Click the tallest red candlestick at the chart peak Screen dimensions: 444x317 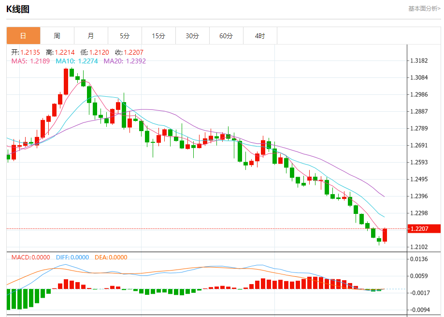click(x=66, y=82)
